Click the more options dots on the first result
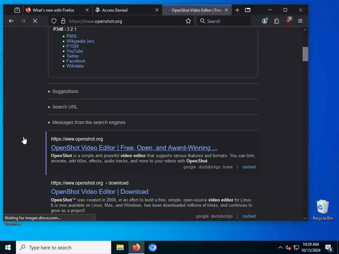339x254 pixels. click(x=237, y=167)
